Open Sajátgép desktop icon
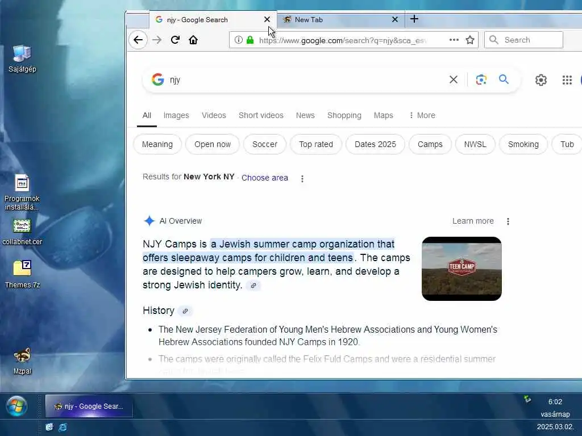 (x=22, y=58)
